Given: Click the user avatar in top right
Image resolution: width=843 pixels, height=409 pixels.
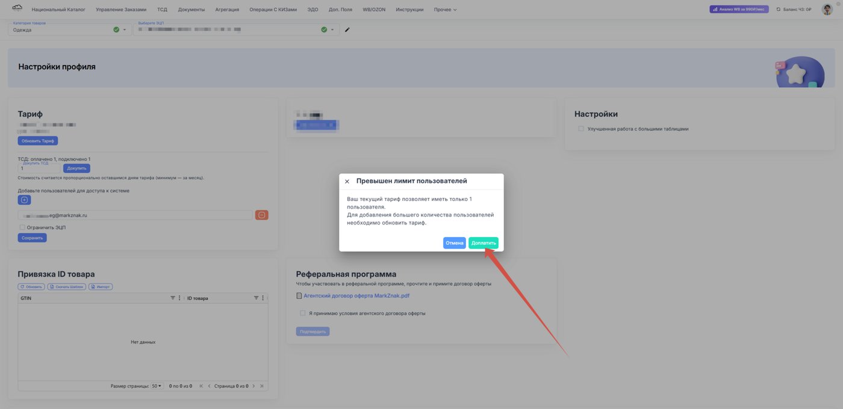Looking at the screenshot, I should pyautogui.click(x=827, y=9).
